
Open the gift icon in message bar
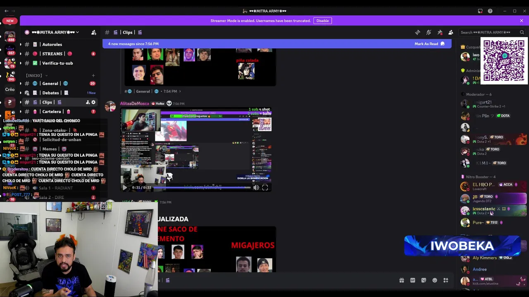tap(401, 280)
